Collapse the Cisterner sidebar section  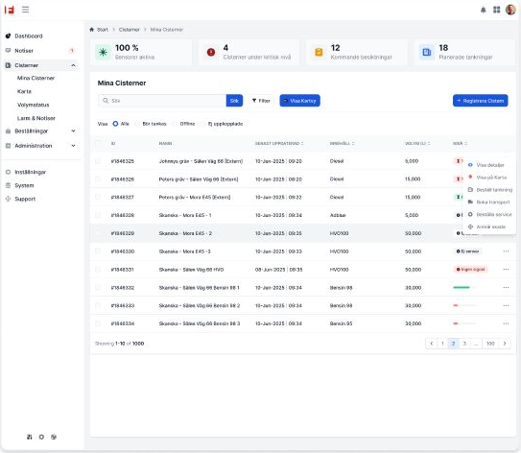74,65
